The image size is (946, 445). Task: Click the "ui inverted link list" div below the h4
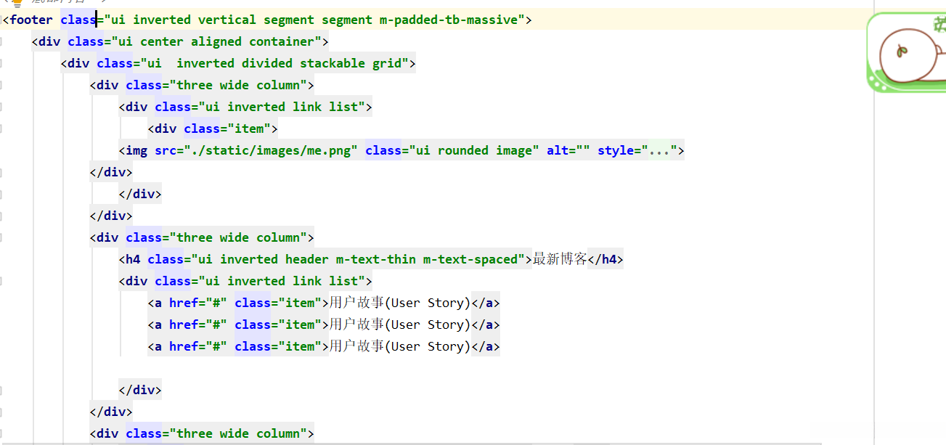(245, 281)
